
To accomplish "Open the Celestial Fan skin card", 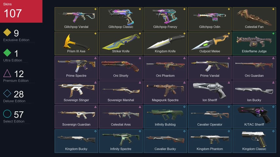I will pyautogui.click(x=254, y=19).
